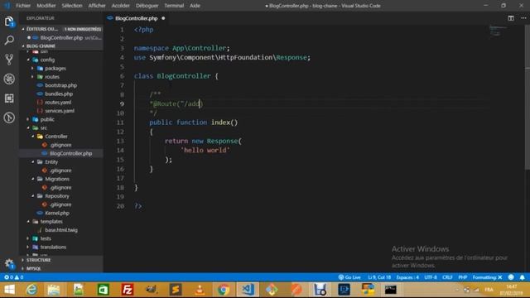Select the BlogController.php editor tab
The height and width of the screenshot is (298, 530).
click(x=136, y=18)
